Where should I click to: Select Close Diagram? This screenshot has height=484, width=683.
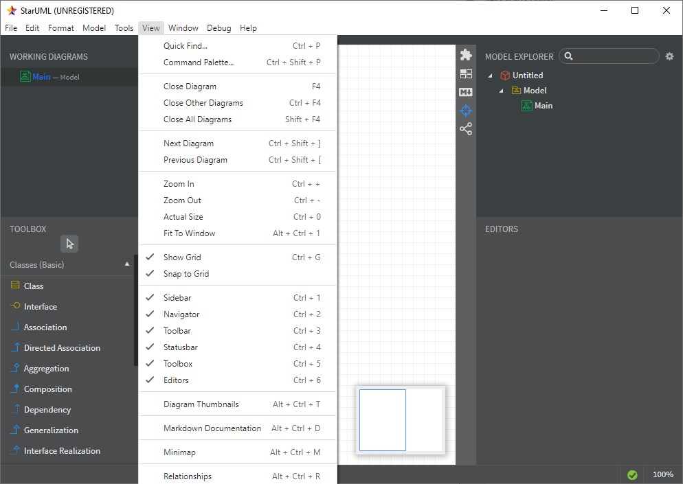238,87
